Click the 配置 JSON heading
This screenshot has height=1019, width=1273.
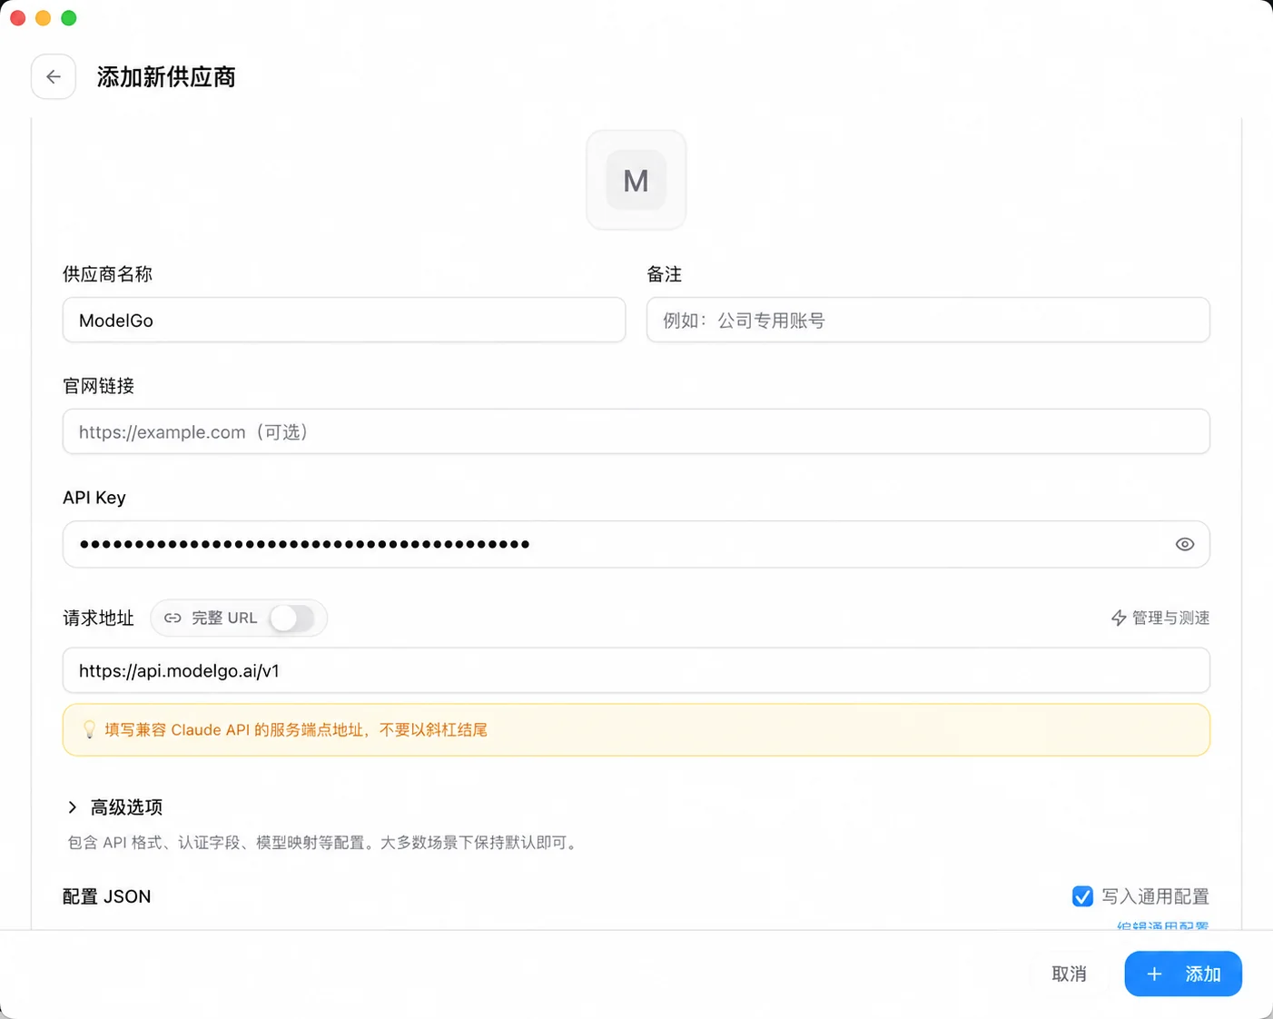(x=107, y=896)
